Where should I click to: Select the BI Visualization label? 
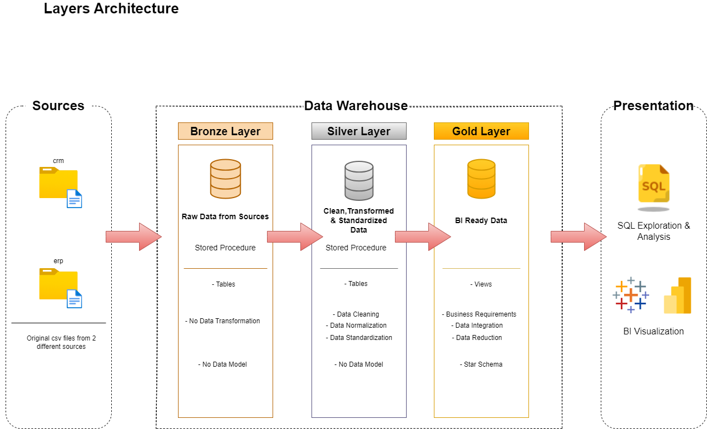(654, 331)
